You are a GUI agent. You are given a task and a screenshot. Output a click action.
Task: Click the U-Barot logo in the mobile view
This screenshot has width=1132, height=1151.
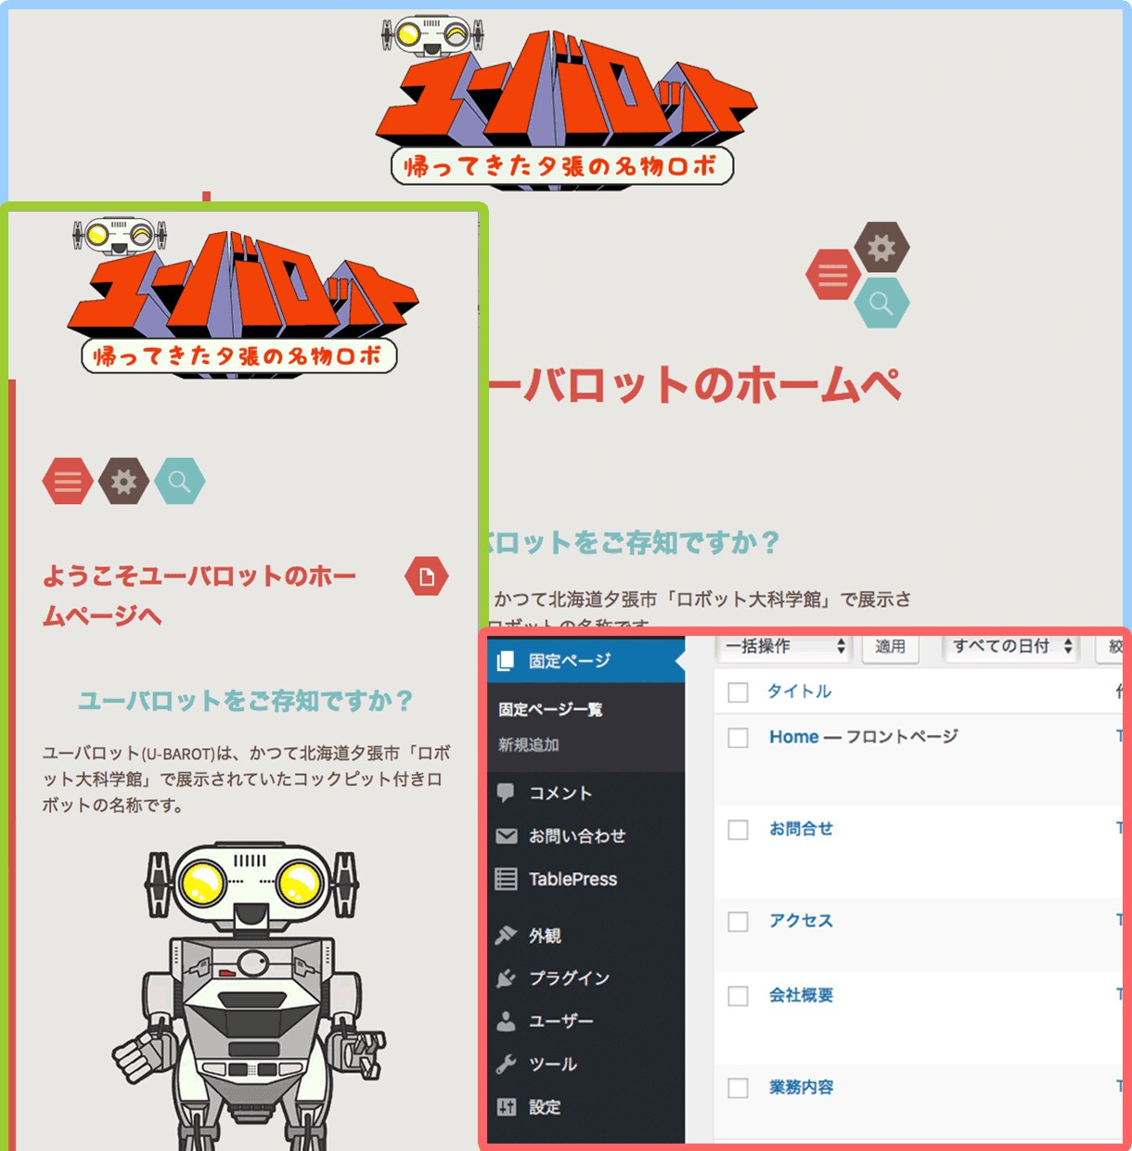[243, 297]
